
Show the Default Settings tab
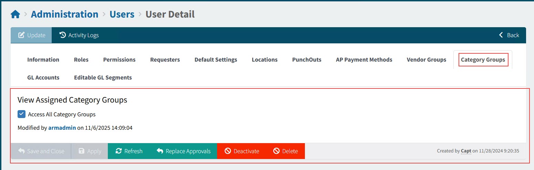[x=216, y=60]
